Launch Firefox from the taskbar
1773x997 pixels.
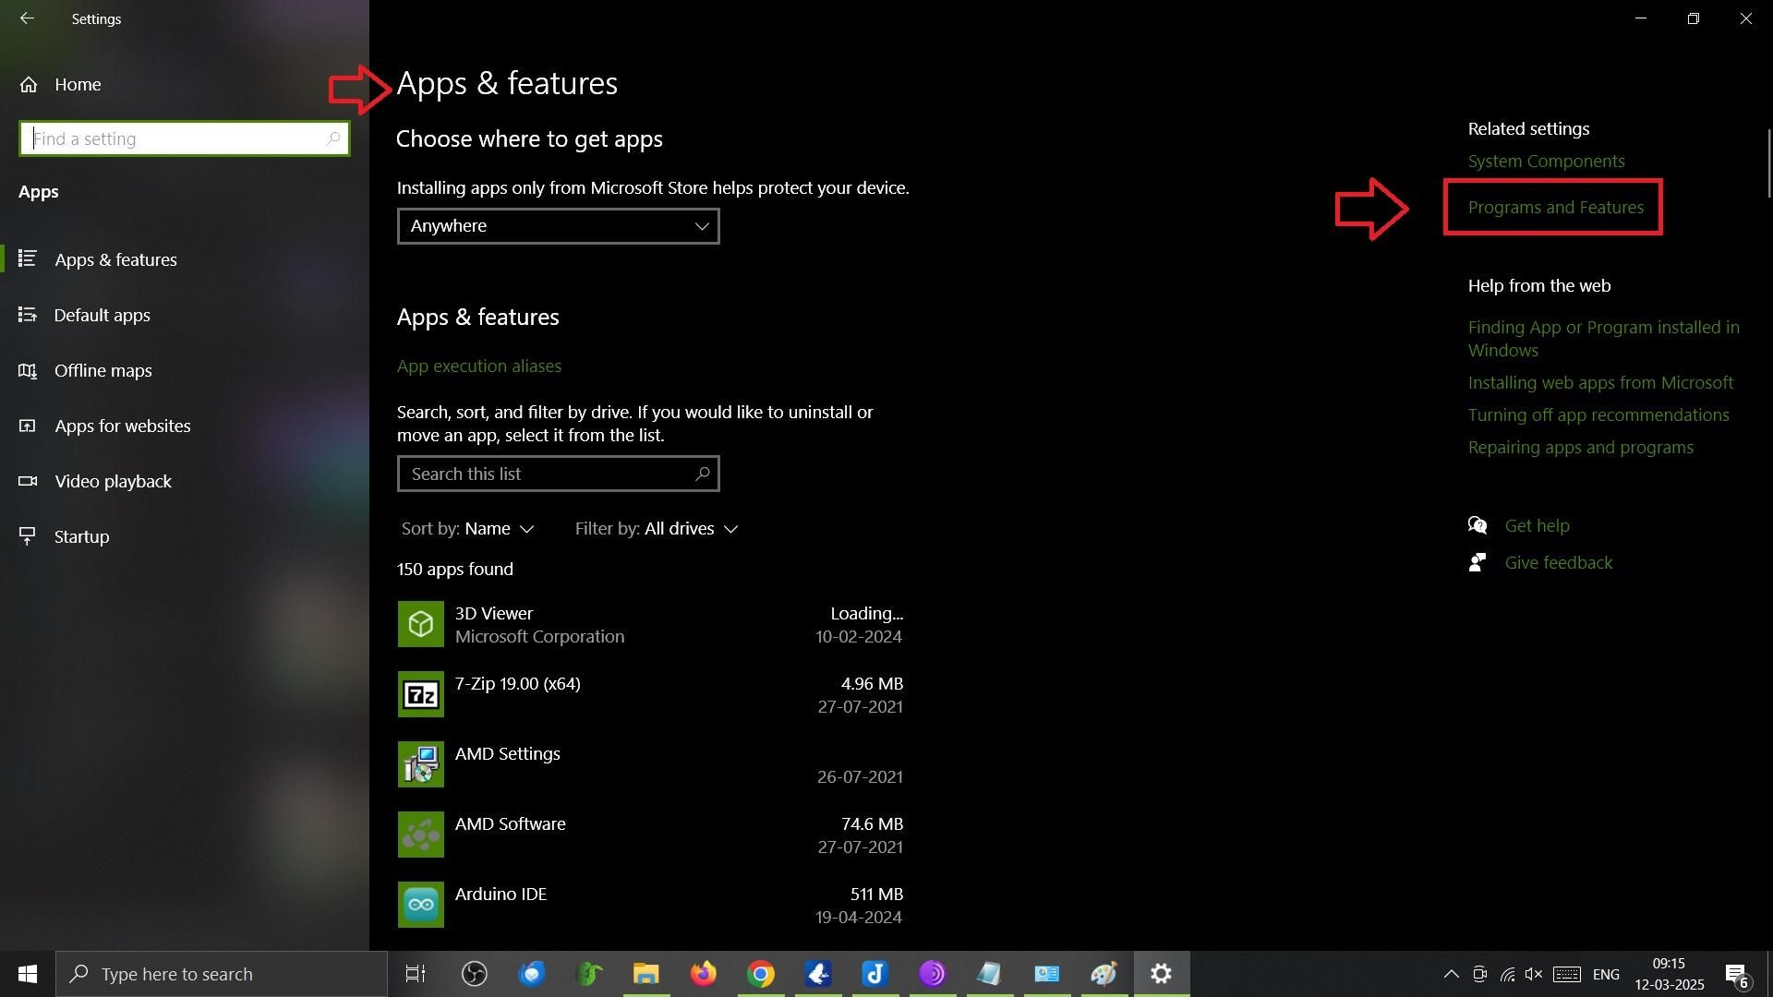(x=703, y=973)
